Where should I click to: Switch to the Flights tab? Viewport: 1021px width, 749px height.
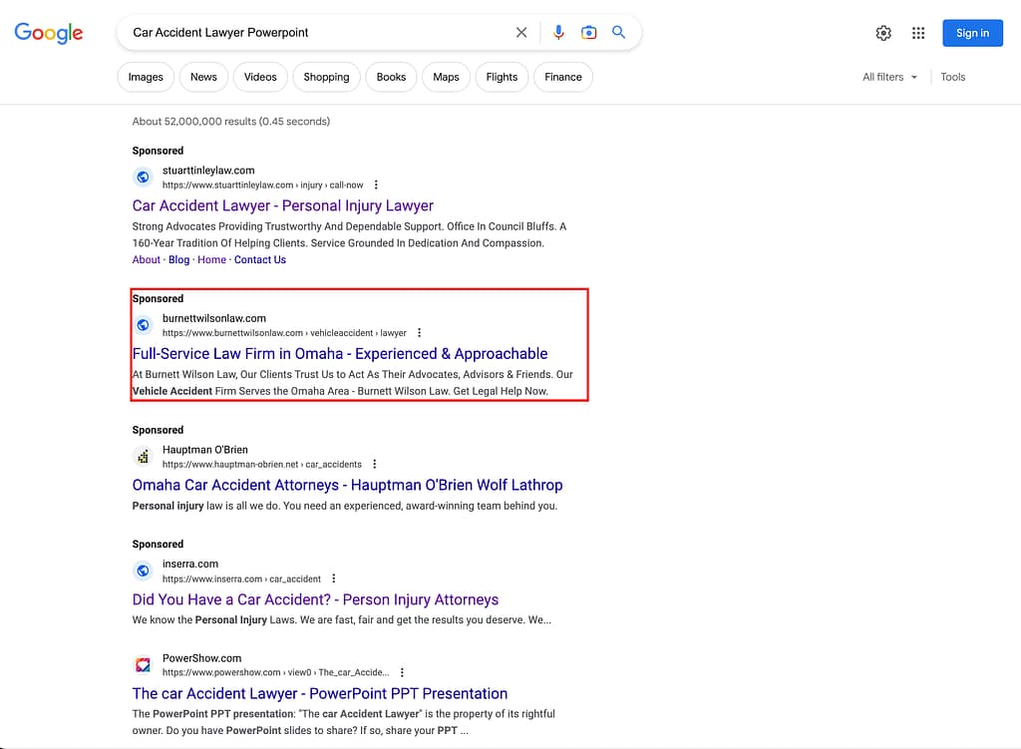point(503,77)
